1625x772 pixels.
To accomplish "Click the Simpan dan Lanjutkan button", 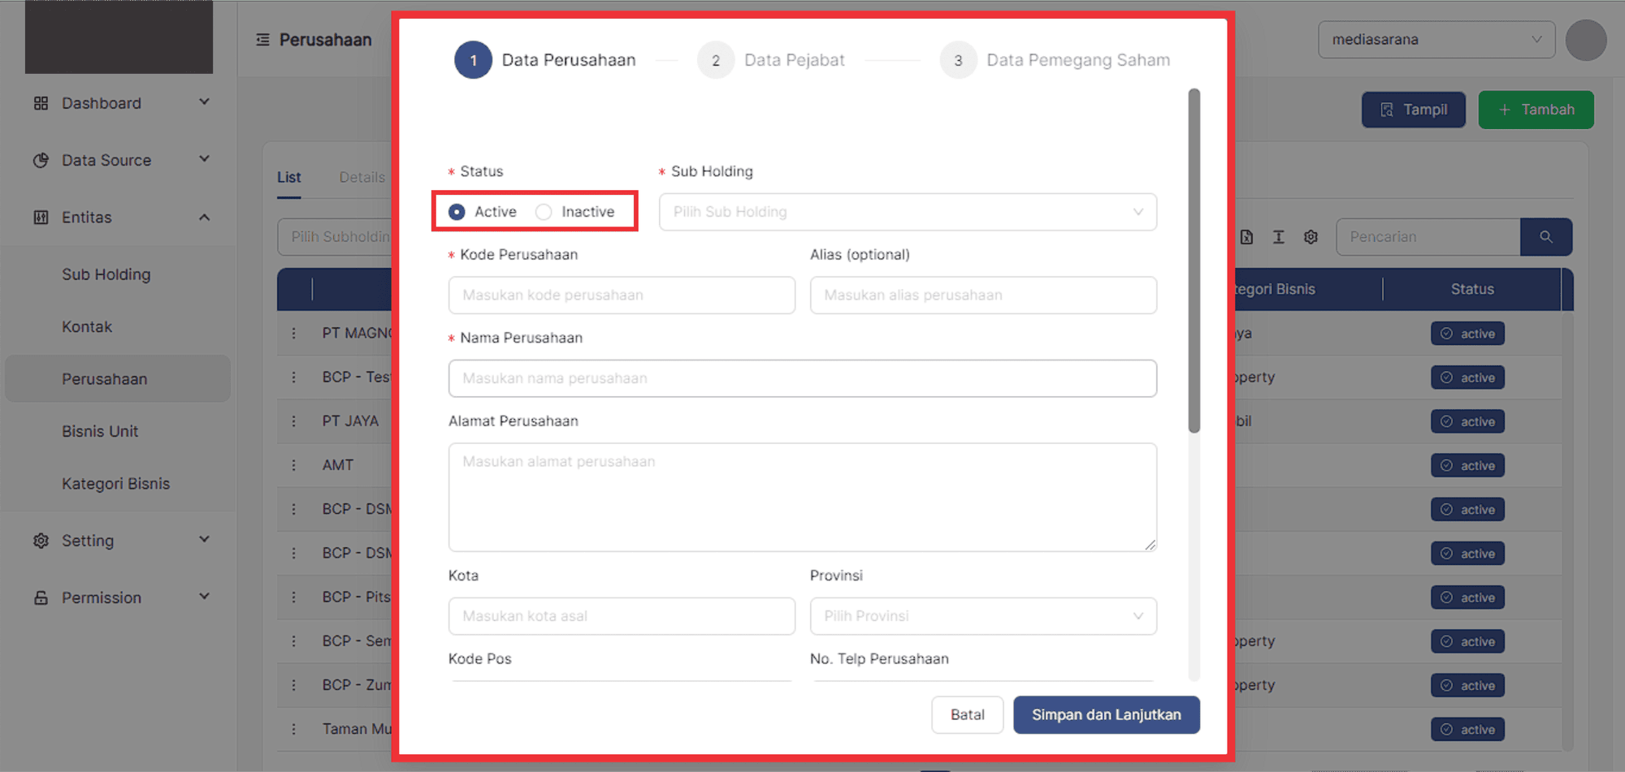I will [x=1106, y=714].
